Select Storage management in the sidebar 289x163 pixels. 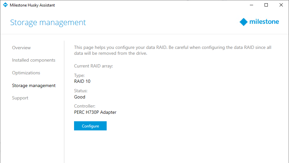click(34, 85)
